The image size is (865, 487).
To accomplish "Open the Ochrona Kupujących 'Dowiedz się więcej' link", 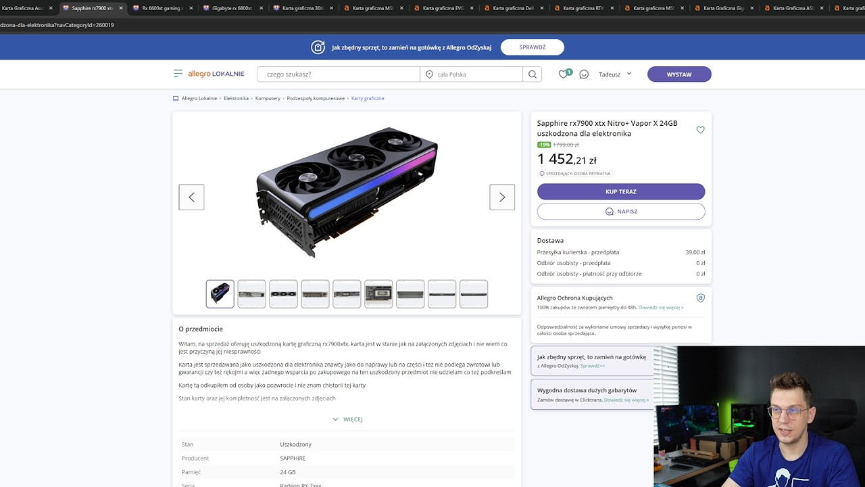I will click(661, 308).
